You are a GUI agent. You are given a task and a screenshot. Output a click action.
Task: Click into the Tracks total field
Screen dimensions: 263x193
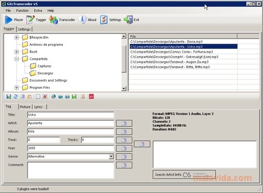(x=97, y=140)
